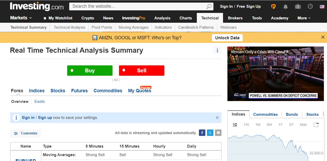Go to Pivot Points submenu
This screenshot has width=327, height=161.
tap(102, 27)
